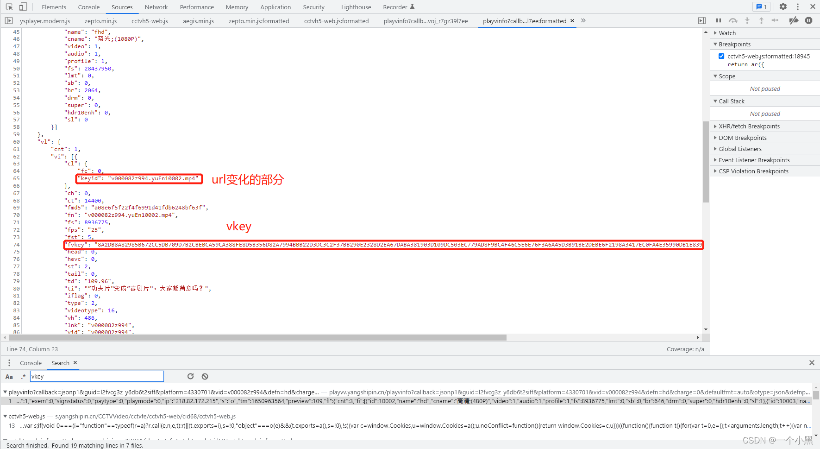Open the Security panel
820x449 pixels.
pyautogui.click(x=314, y=7)
